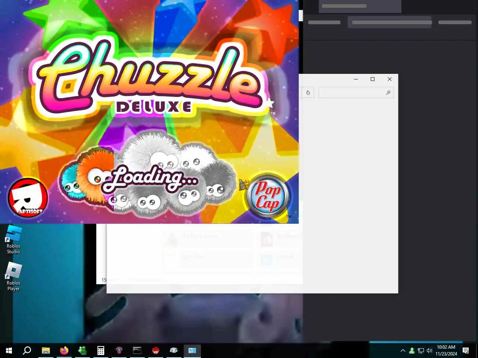Open the clock showing 10:02 AM
478x358 pixels.
point(446,351)
